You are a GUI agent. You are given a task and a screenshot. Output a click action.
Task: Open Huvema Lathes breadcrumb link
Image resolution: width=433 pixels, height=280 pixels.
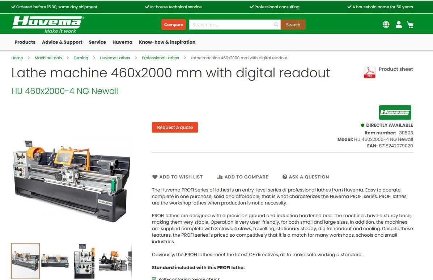click(x=115, y=58)
